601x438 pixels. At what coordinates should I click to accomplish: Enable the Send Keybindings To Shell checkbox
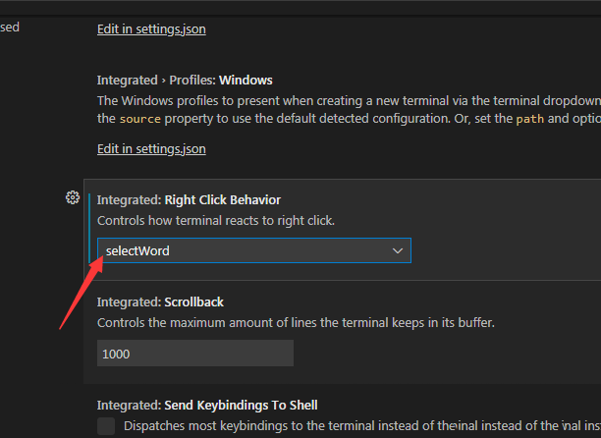click(x=106, y=426)
